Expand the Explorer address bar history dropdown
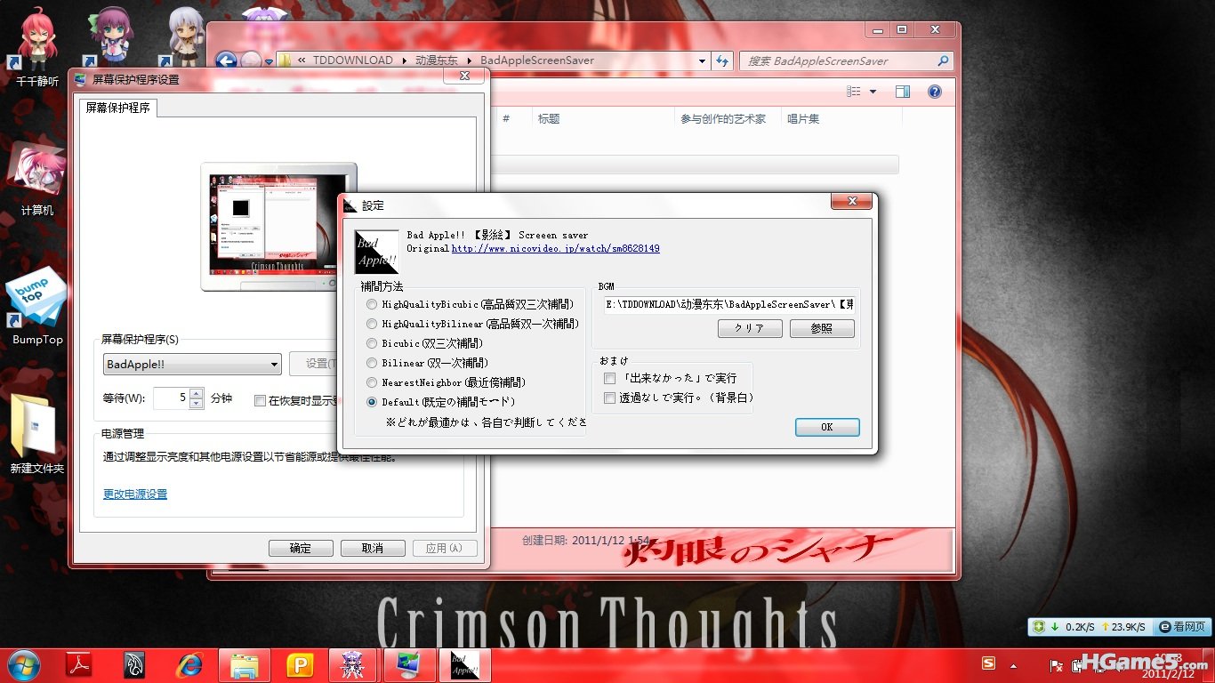 click(703, 61)
